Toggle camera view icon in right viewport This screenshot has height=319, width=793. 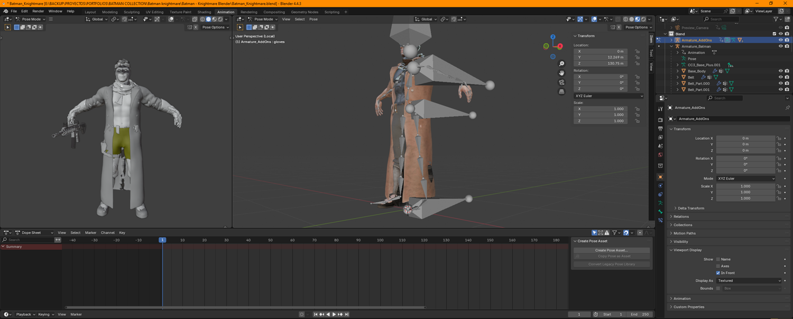[x=561, y=82]
